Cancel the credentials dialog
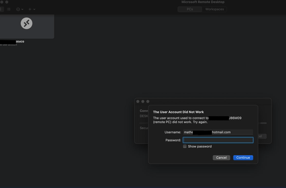Viewport: 286px width, 188px height. (x=221, y=158)
